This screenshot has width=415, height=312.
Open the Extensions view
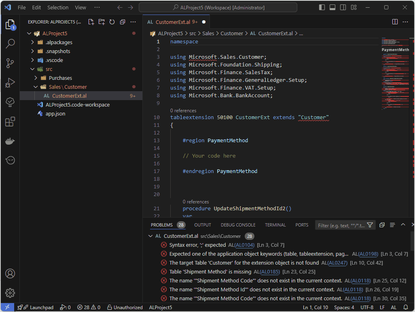coord(10,122)
